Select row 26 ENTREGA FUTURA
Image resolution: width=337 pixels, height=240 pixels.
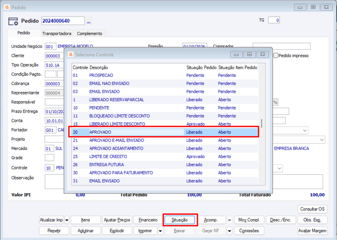point(165,164)
